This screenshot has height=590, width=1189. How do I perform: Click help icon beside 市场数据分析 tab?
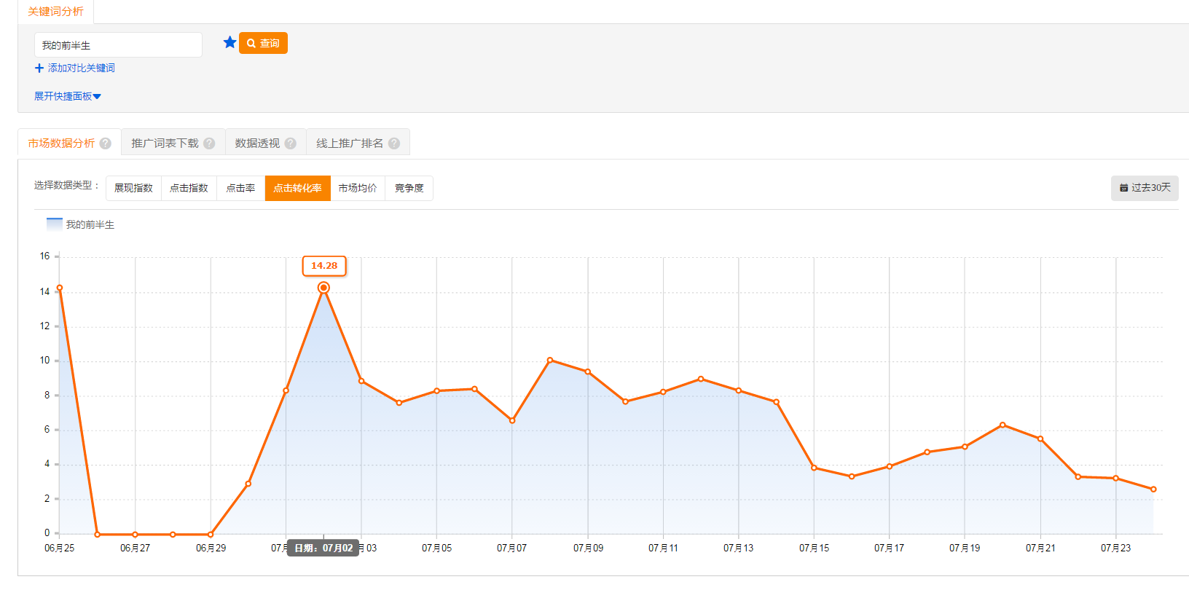click(x=106, y=143)
